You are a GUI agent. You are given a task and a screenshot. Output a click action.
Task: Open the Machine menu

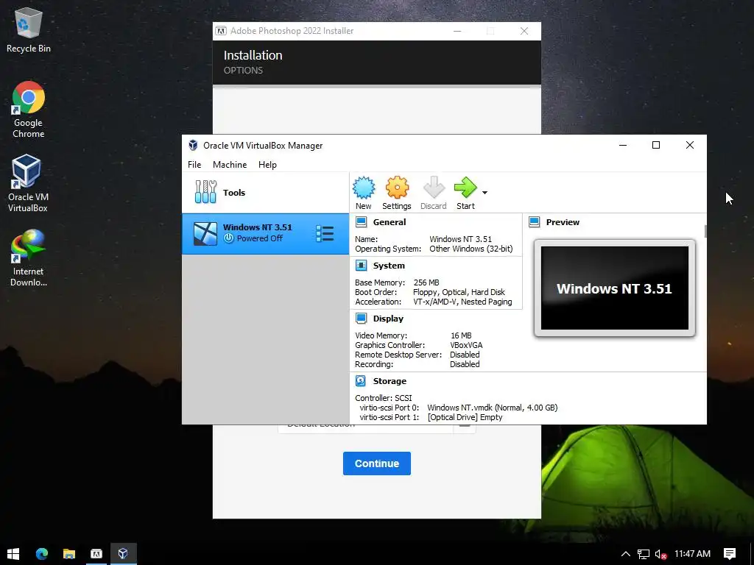click(x=230, y=165)
